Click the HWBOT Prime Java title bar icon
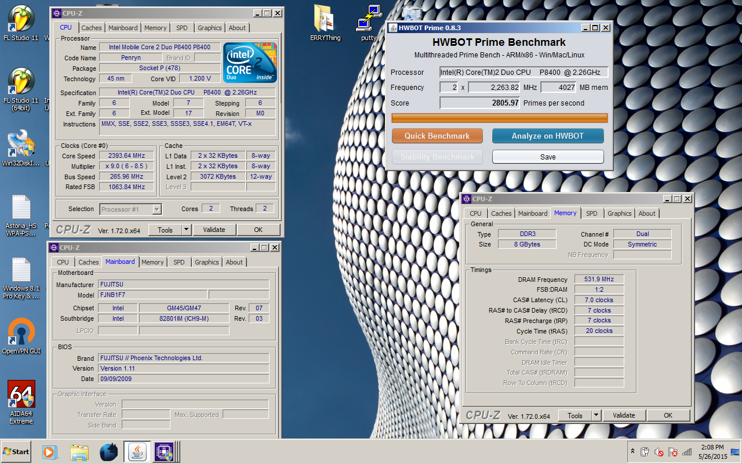 pos(392,28)
